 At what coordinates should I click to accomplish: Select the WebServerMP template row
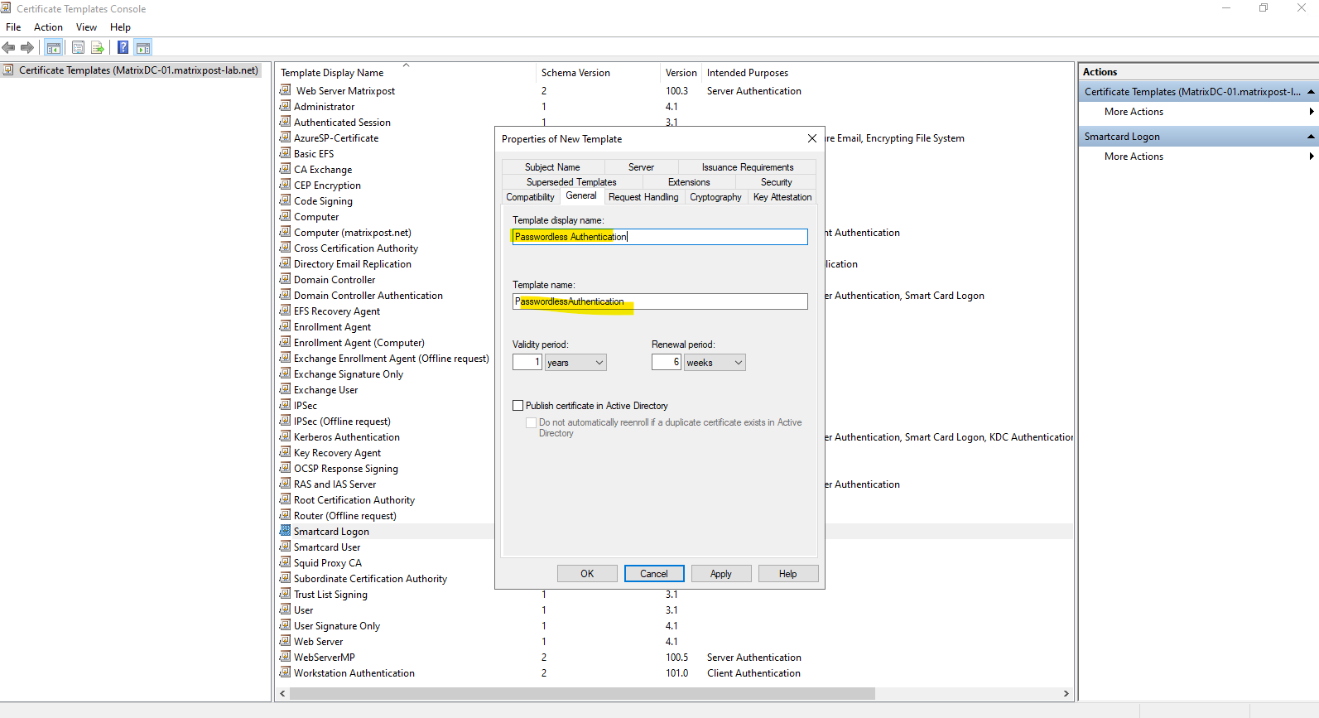point(675,658)
